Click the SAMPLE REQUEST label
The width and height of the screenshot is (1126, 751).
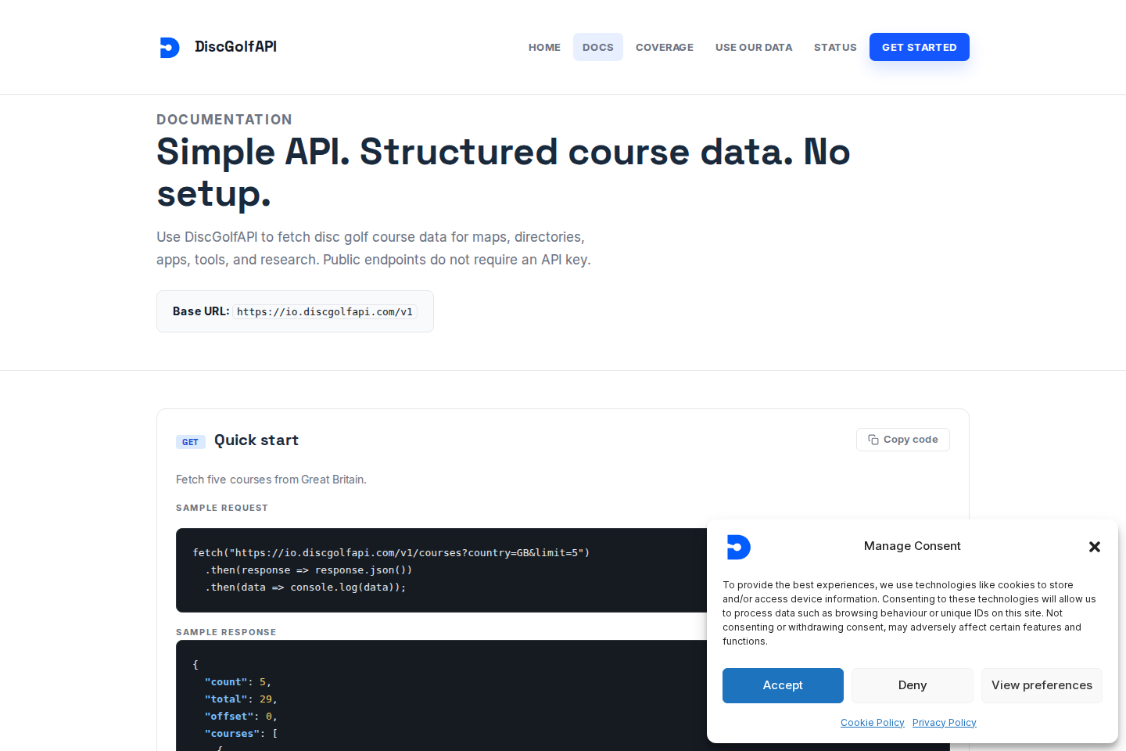[222, 508]
